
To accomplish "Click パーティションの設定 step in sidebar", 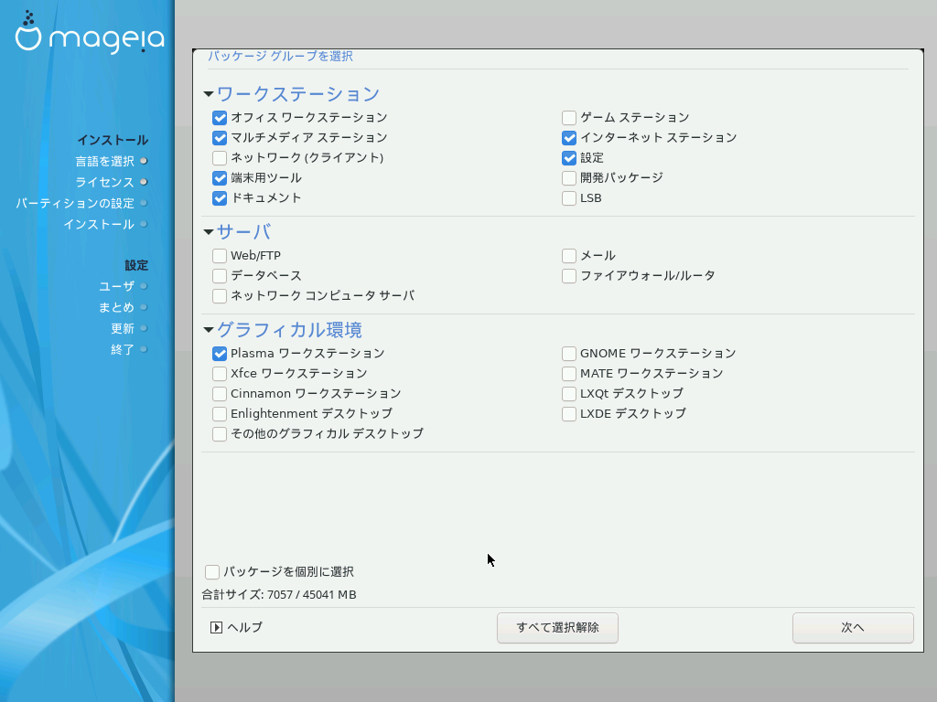I will 75,204.
